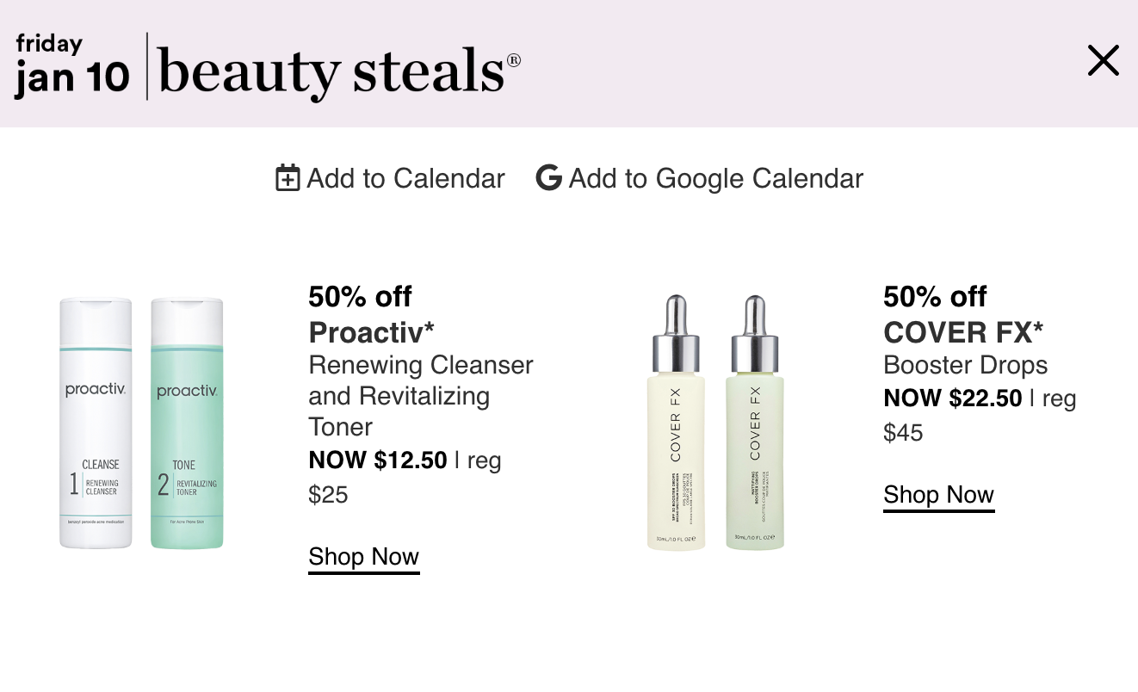Select the Add to Calendar link
The height and width of the screenshot is (692, 1138).
(x=390, y=178)
